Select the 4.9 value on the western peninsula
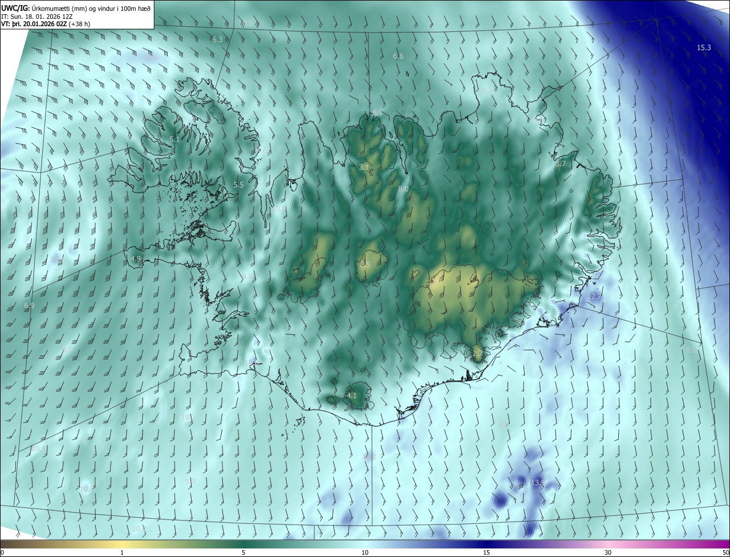The image size is (730, 557). pyautogui.click(x=136, y=259)
